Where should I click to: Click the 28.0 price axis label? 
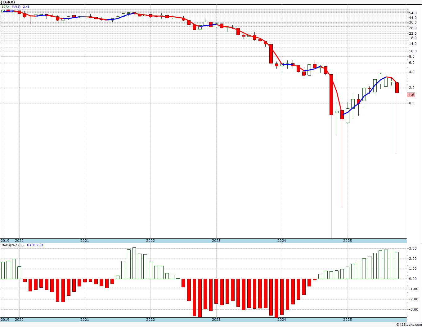[413, 28]
